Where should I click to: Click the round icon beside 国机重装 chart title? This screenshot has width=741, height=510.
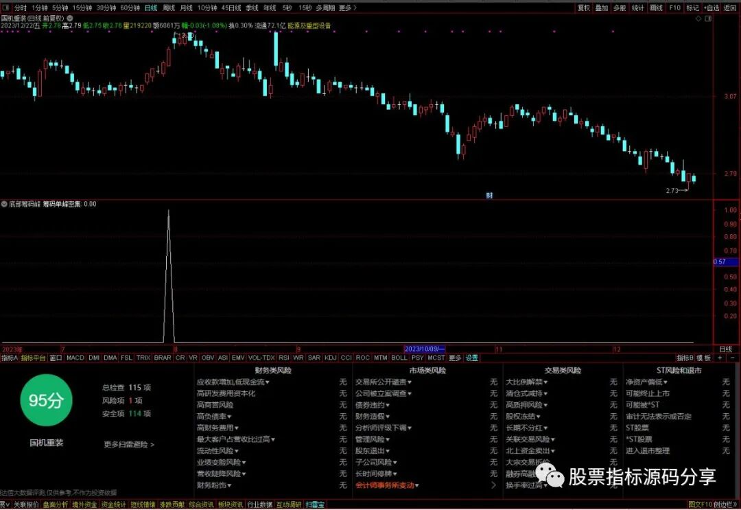[70, 19]
